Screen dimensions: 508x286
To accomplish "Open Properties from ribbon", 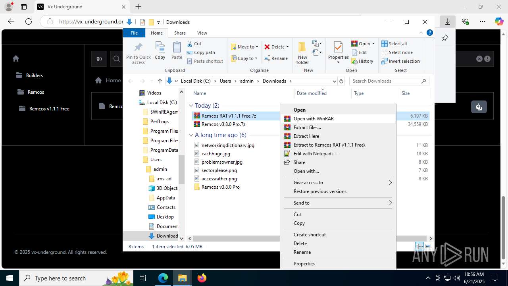I will [x=338, y=52].
